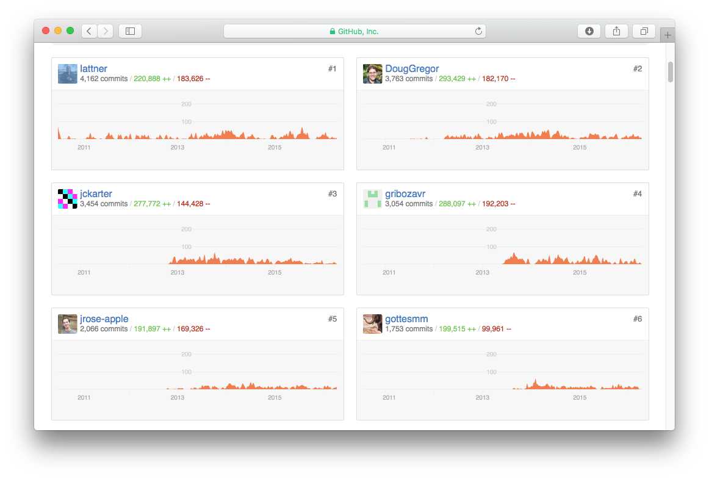Open the Safari downloads button

click(x=589, y=31)
